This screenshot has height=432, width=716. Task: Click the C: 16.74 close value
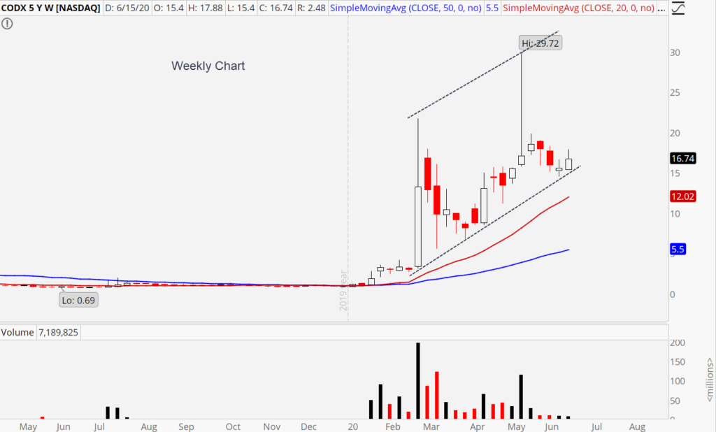click(x=275, y=8)
